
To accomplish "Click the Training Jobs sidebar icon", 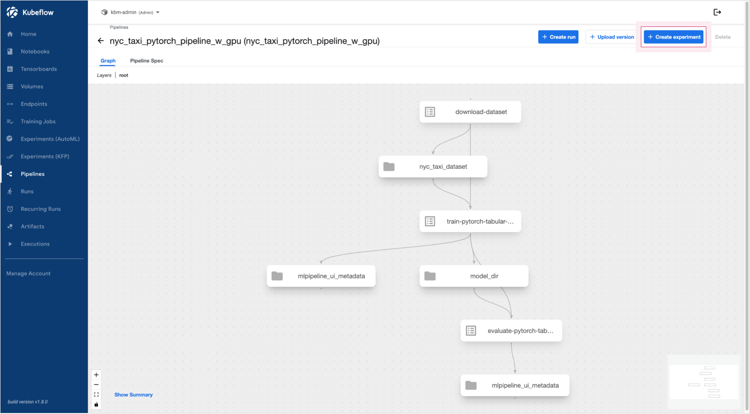I will (x=10, y=121).
